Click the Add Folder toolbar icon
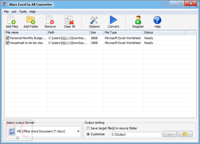This screenshot has height=144, width=200. (31, 20)
